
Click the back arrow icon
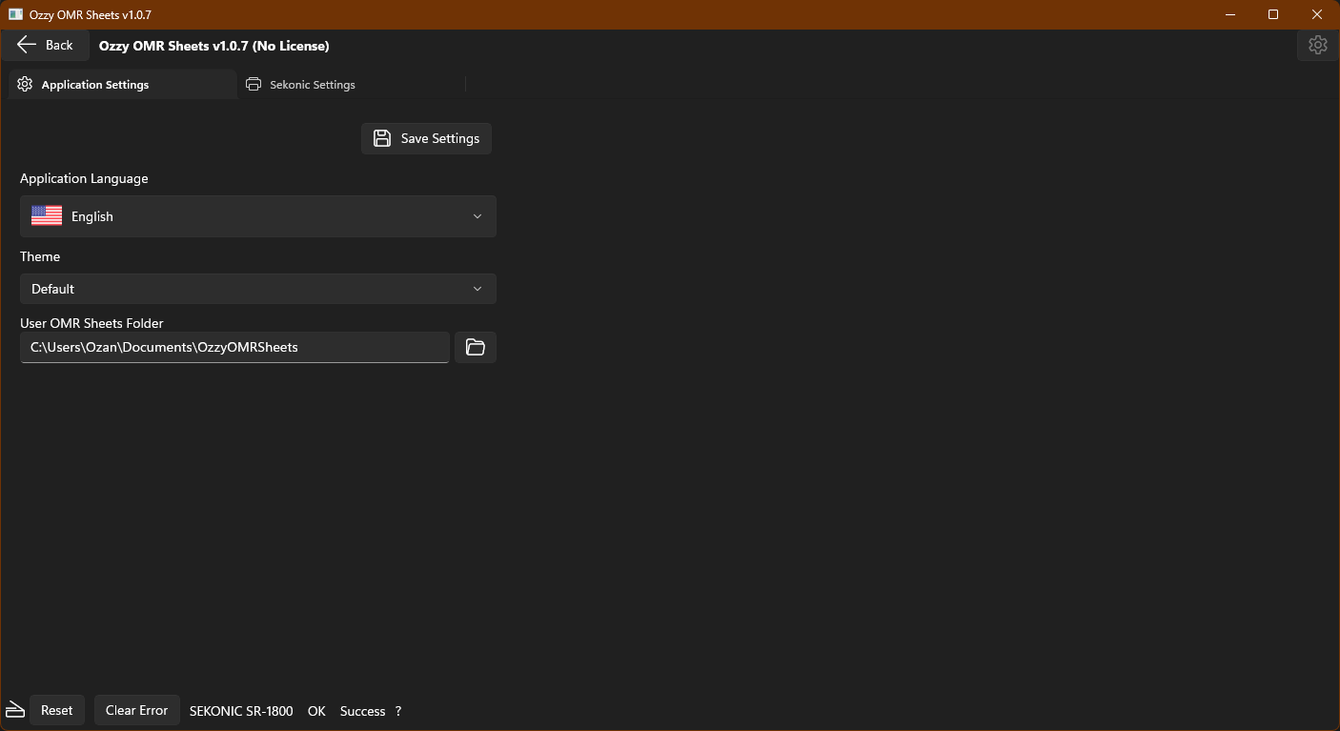[x=27, y=45]
